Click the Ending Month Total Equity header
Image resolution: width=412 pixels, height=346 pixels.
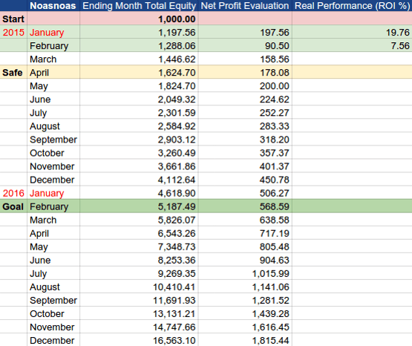[x=139, y=5]
